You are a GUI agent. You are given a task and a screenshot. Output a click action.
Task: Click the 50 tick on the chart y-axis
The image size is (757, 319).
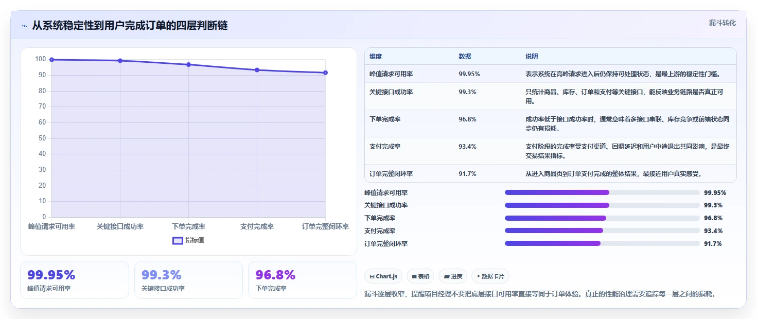[x=42, y=138]
